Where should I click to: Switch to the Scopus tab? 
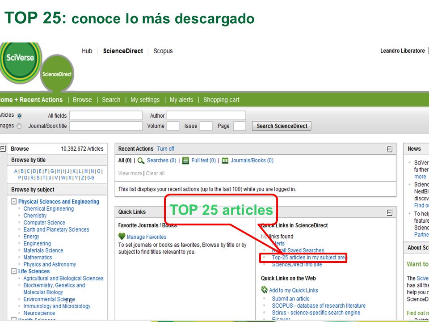coord(163,51)
